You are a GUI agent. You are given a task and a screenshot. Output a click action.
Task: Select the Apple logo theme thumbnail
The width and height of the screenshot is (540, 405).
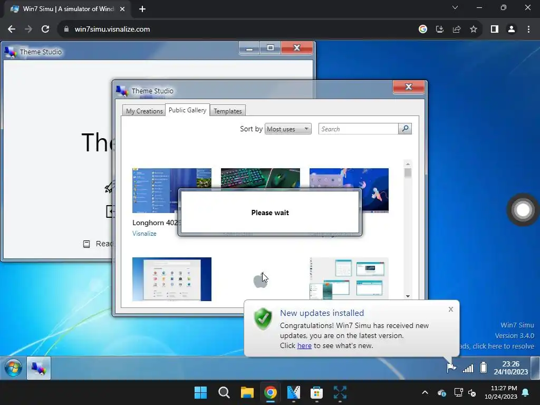pos(261,281)
